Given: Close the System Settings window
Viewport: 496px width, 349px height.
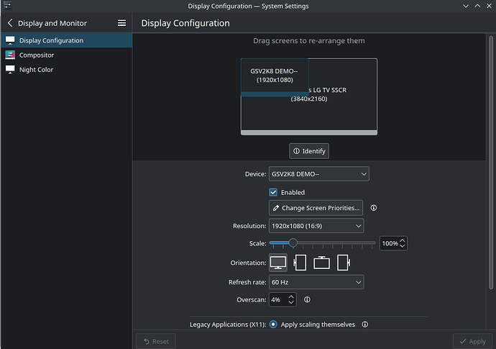Looking at the screenshot, I should click(489, 6).
